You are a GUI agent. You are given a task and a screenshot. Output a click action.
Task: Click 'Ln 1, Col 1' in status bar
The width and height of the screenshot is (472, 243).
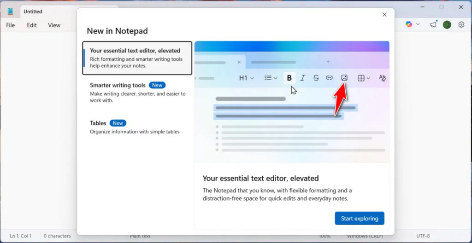coord(21,236)
